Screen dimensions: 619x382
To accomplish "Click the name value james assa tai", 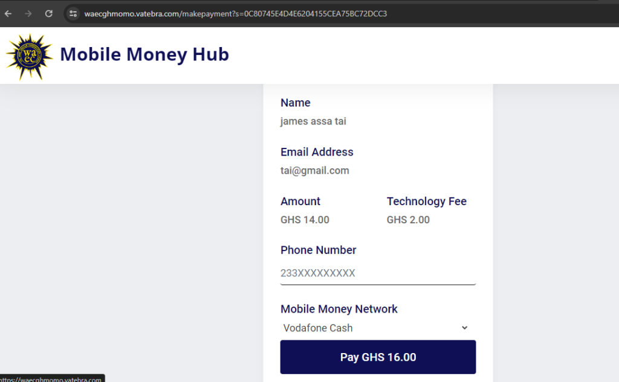I will [x=313, y=121].
